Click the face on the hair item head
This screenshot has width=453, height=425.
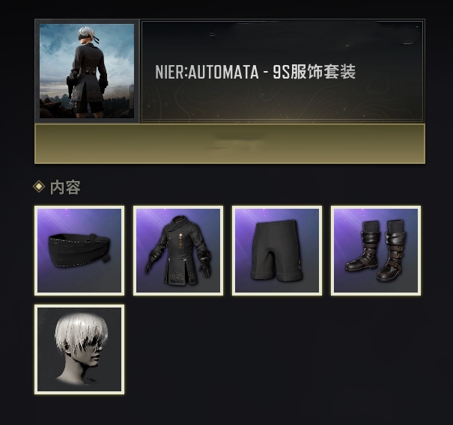coord(95,357)
